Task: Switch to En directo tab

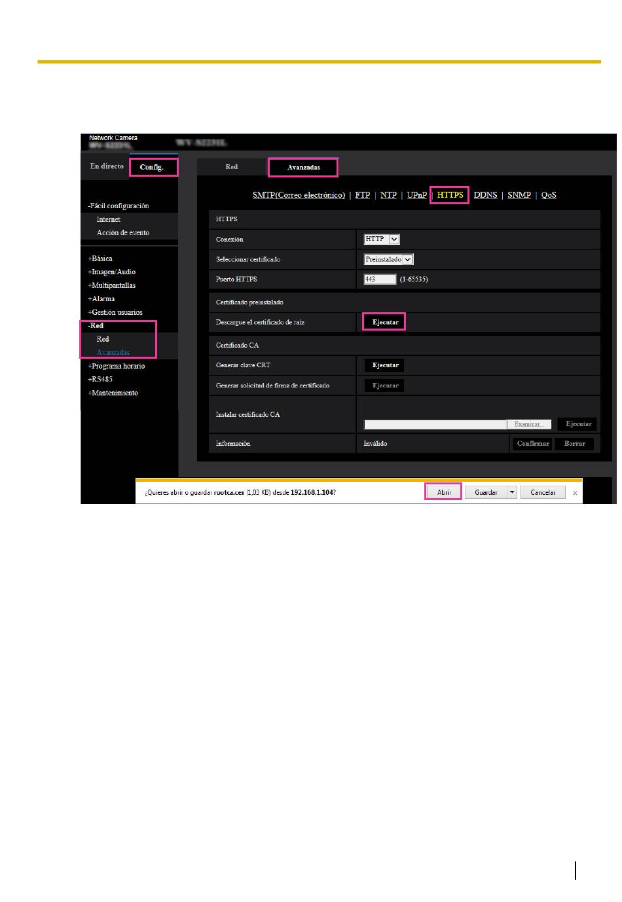Action: [107, 166]
